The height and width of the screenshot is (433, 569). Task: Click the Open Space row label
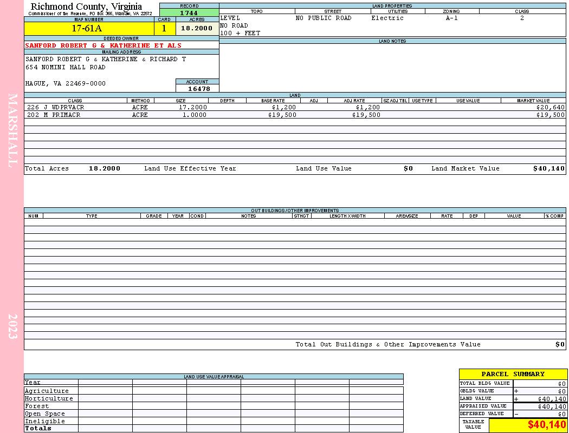click(44, 414)
